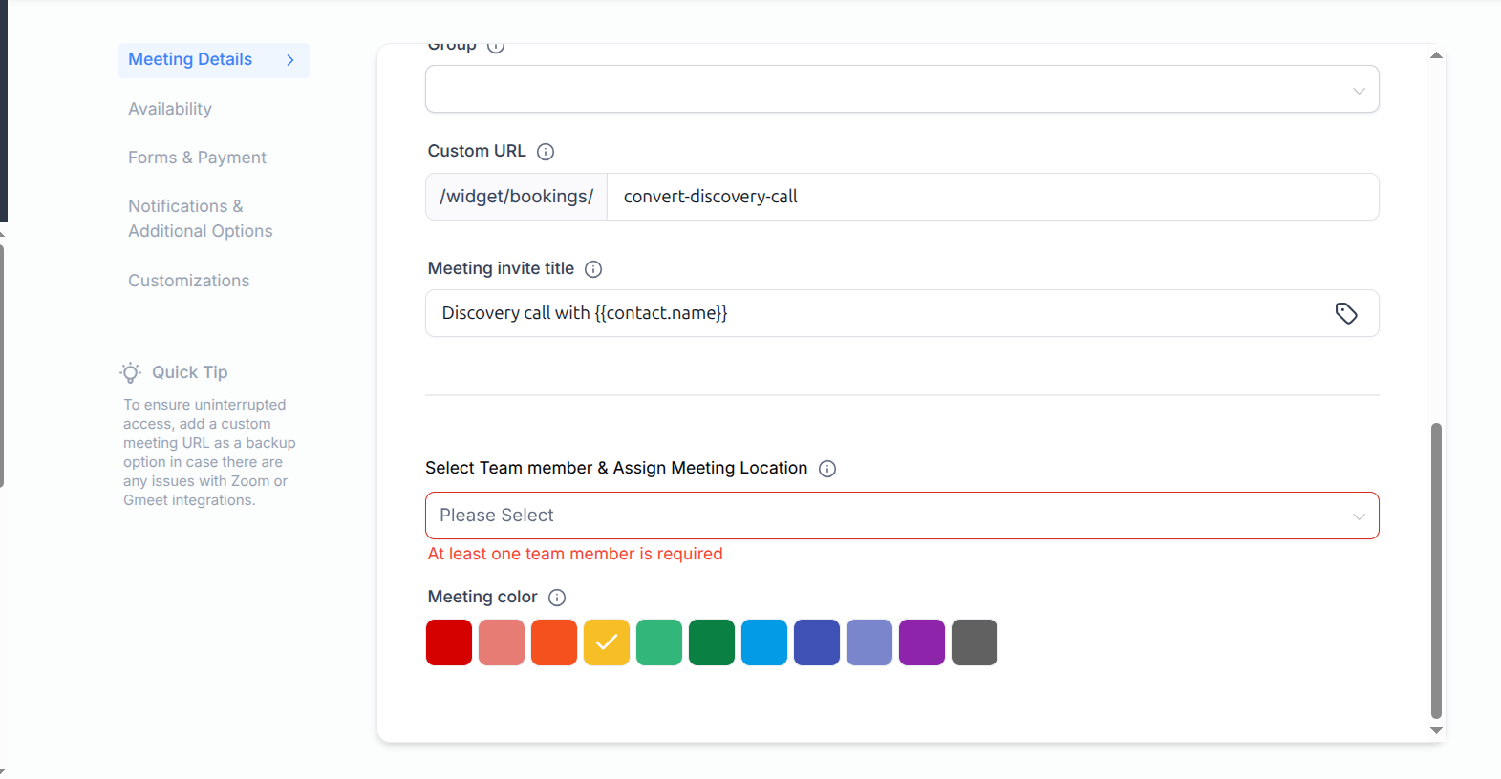Screen dimensions: 1501x779
Task: Pick the dark green color swatch
Action: (712, 642)
